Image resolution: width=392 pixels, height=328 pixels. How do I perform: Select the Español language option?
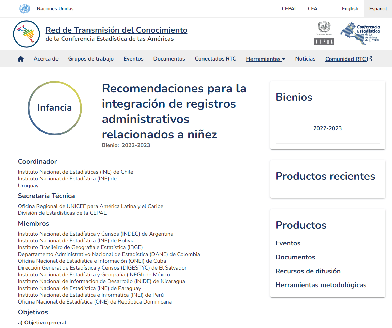click(378, 9)
